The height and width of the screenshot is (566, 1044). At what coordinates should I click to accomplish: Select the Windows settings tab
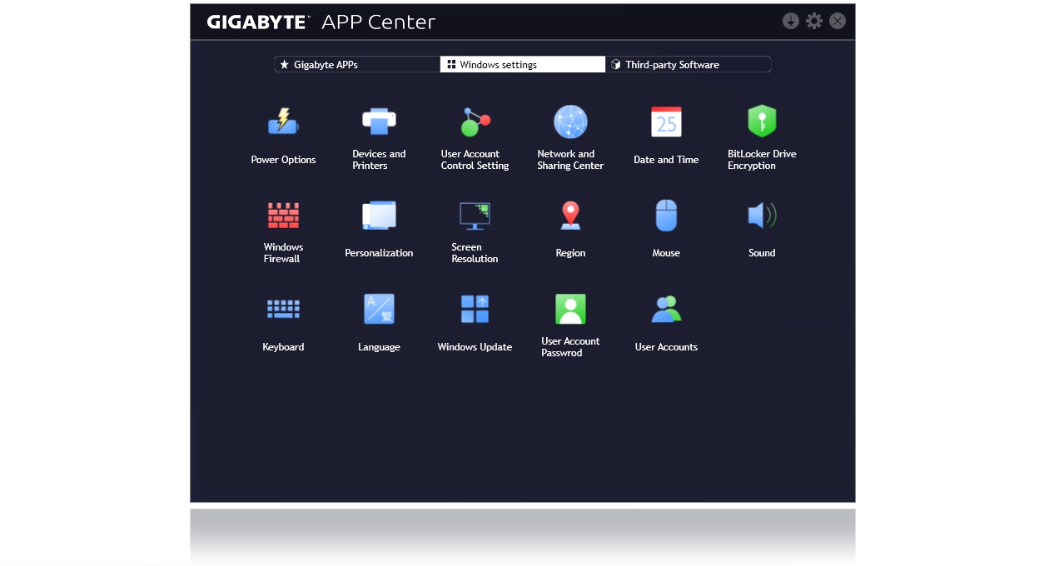pyautogui.click(x=522, y=64)
